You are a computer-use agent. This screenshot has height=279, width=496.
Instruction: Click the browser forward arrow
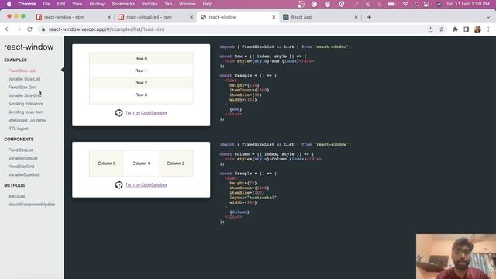(19, 29)
